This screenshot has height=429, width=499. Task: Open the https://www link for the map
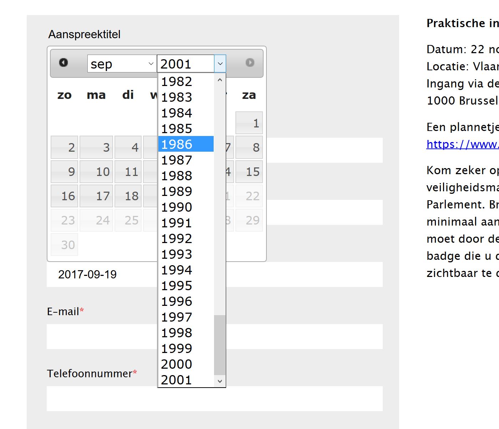pyautogui.click(x=463, y=144)
